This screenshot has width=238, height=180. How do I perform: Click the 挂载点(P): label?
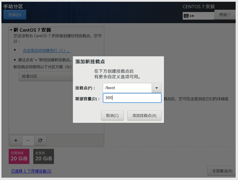(85, 88)
